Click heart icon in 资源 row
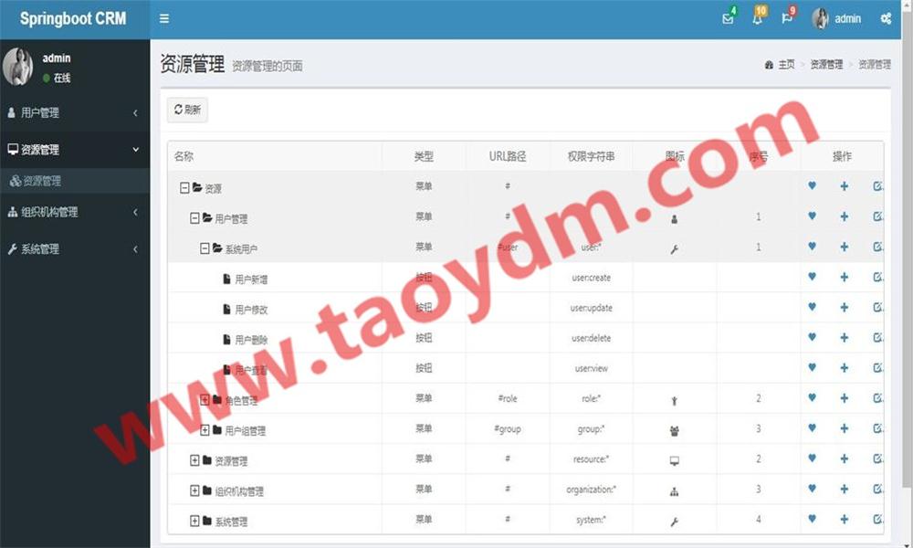The height and width of the screenshot is (548, 913). (x=812, y=185)
